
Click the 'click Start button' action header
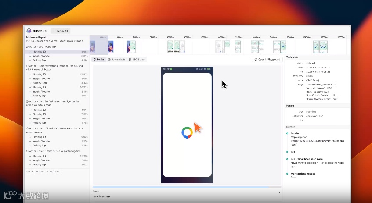point(54,151)
